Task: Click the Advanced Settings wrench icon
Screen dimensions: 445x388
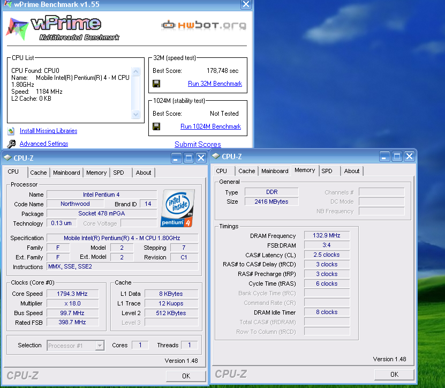Action: tap(11, 144)
